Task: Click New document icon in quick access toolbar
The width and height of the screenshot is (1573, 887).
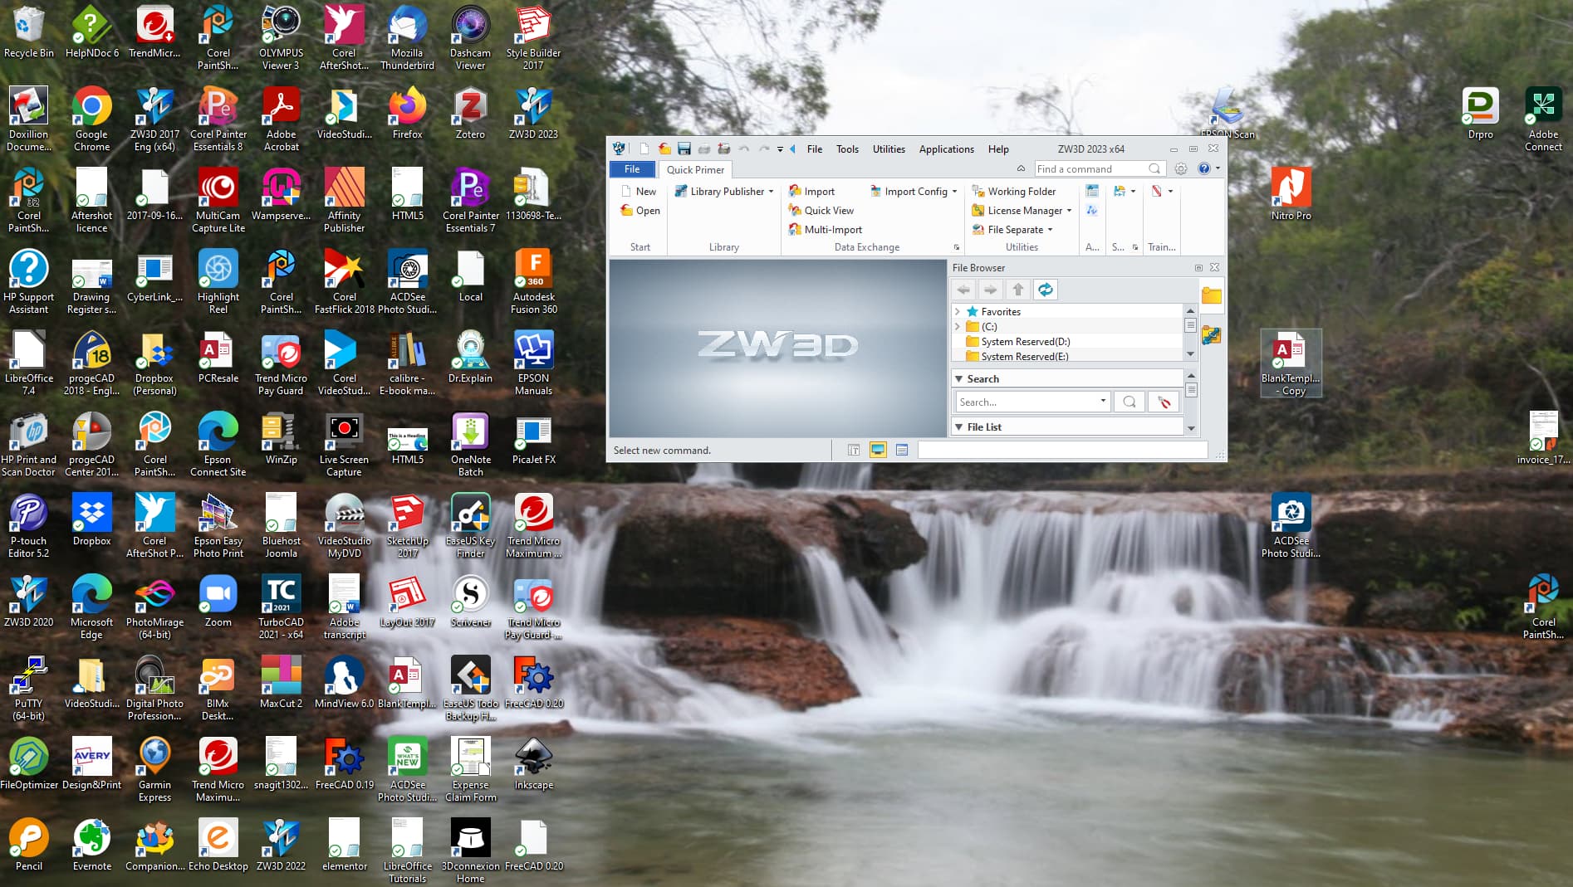Action: coord(644,149)
